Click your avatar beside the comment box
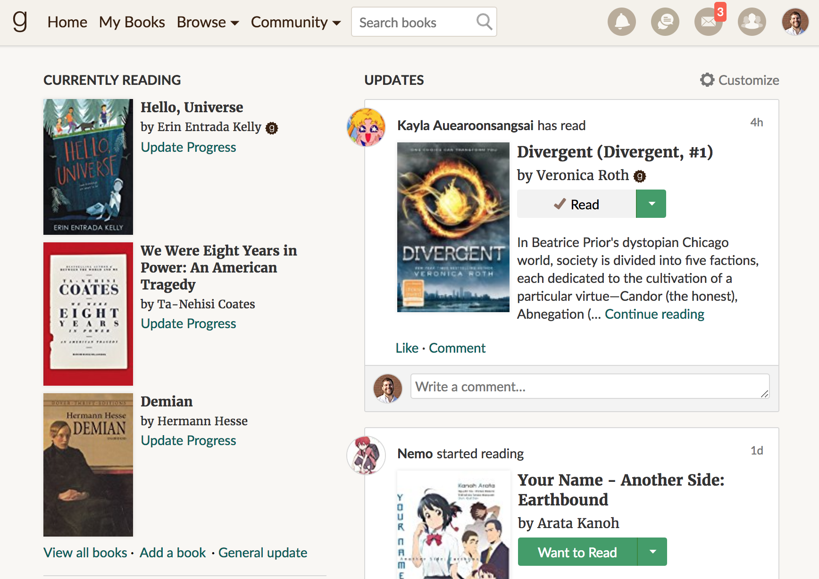Image resolution: width=819 pixels, height=579 pixels. [388, 389]
